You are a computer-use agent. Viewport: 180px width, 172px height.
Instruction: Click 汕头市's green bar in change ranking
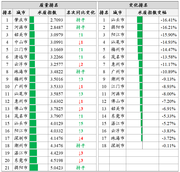pyautogui.click(x=140, y=20)
